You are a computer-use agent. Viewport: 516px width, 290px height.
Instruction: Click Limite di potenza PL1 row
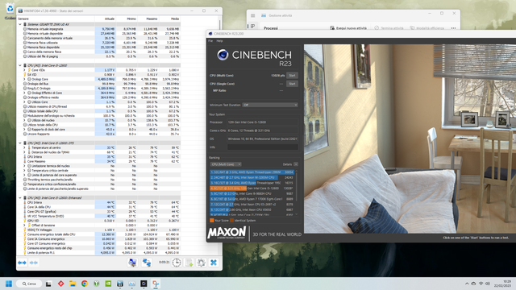(98, 252)
